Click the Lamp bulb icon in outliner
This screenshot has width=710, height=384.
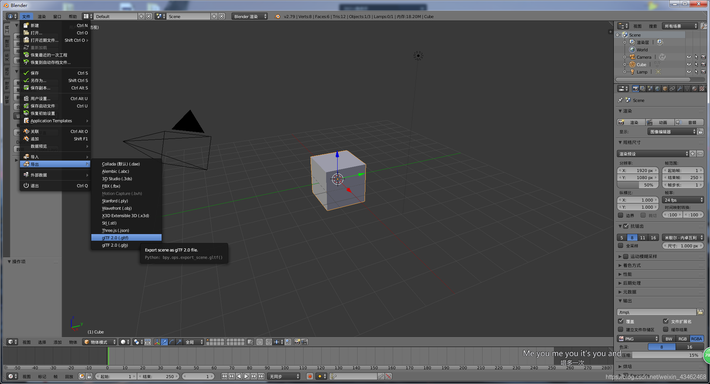[x=632, y=72]
